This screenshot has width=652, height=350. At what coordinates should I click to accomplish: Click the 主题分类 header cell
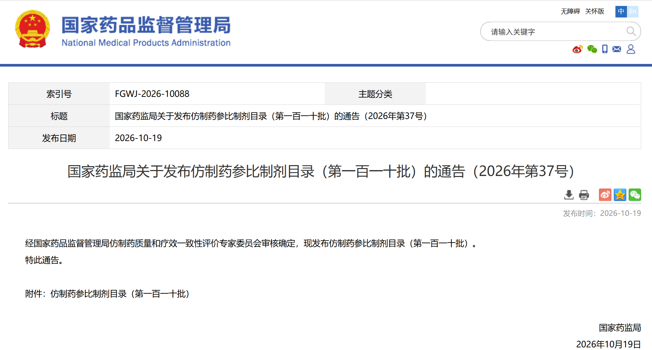point(375,94)
